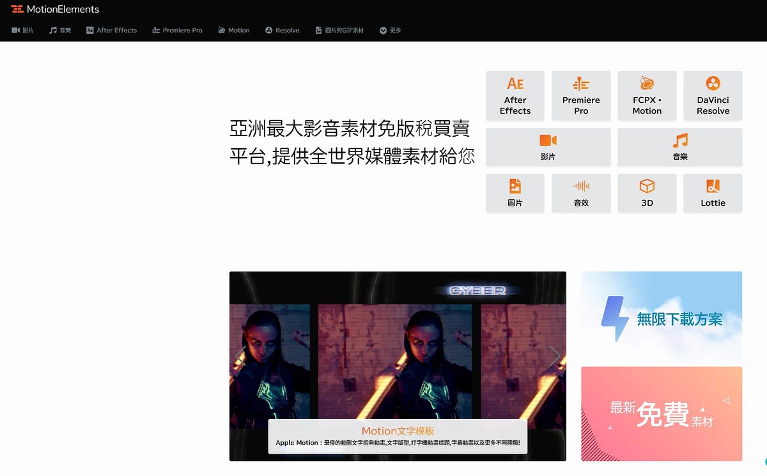Open the Resolve navigation item

click(283, 30)
